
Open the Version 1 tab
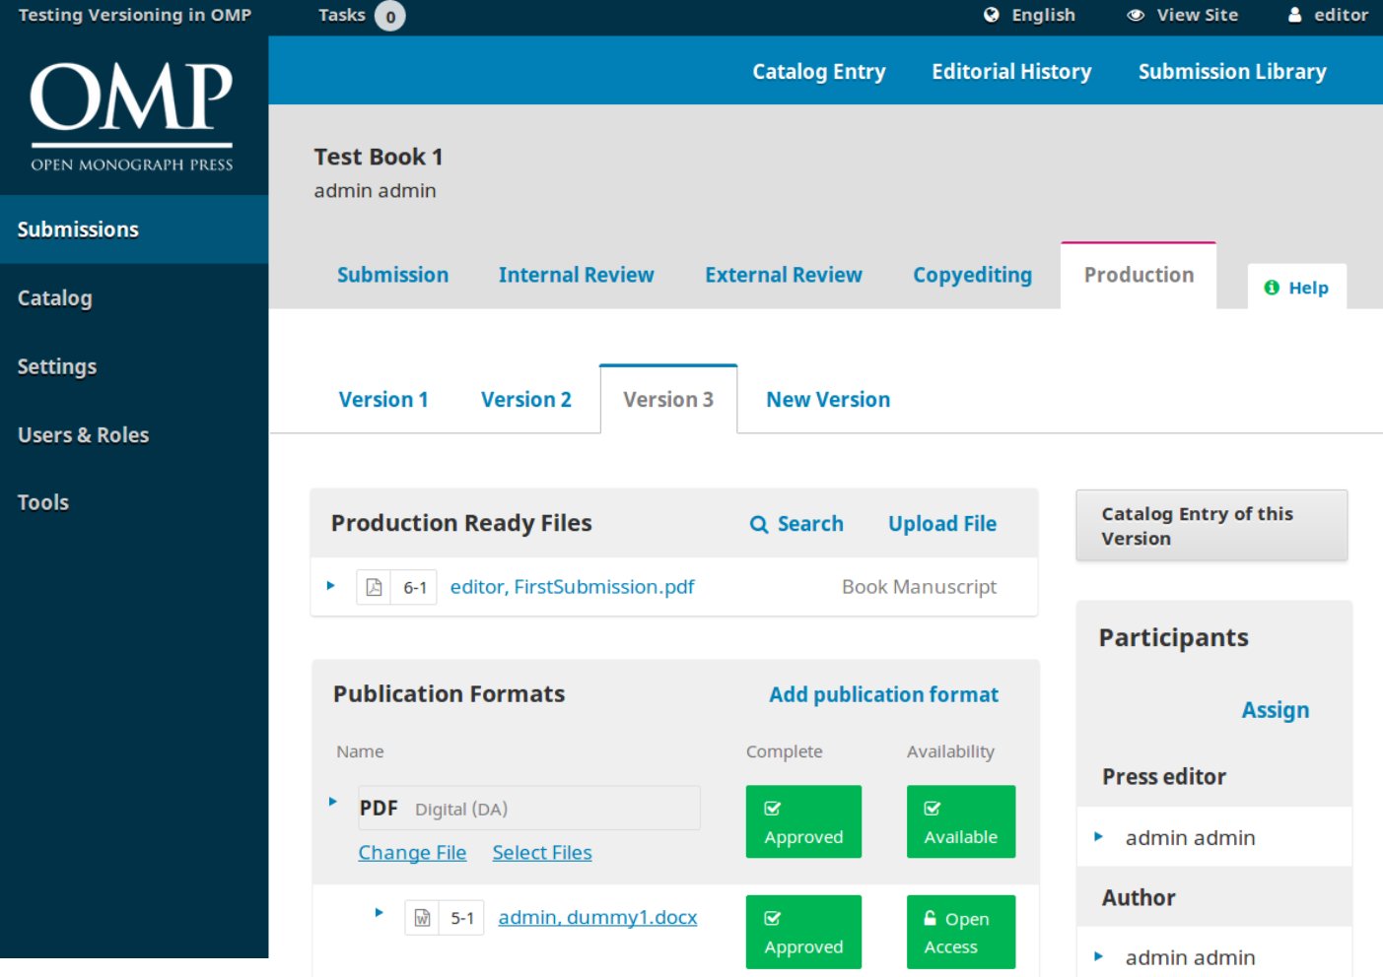coord(383,399)
